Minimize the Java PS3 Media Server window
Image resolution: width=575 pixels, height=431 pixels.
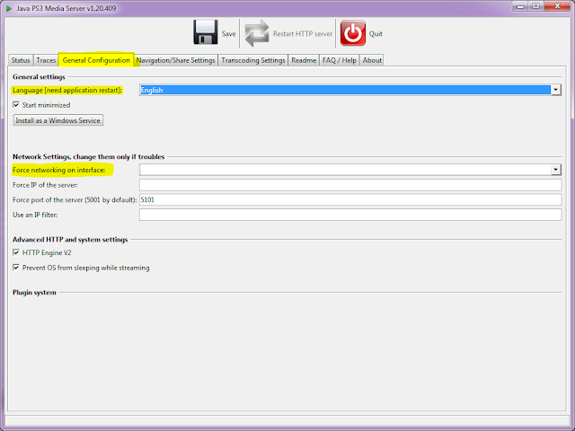coord(520,6)
